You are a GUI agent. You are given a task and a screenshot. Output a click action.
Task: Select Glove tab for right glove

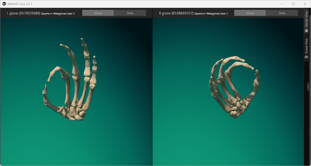[x=250, y=13]
